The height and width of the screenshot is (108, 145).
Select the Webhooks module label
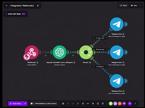[32, 62]
